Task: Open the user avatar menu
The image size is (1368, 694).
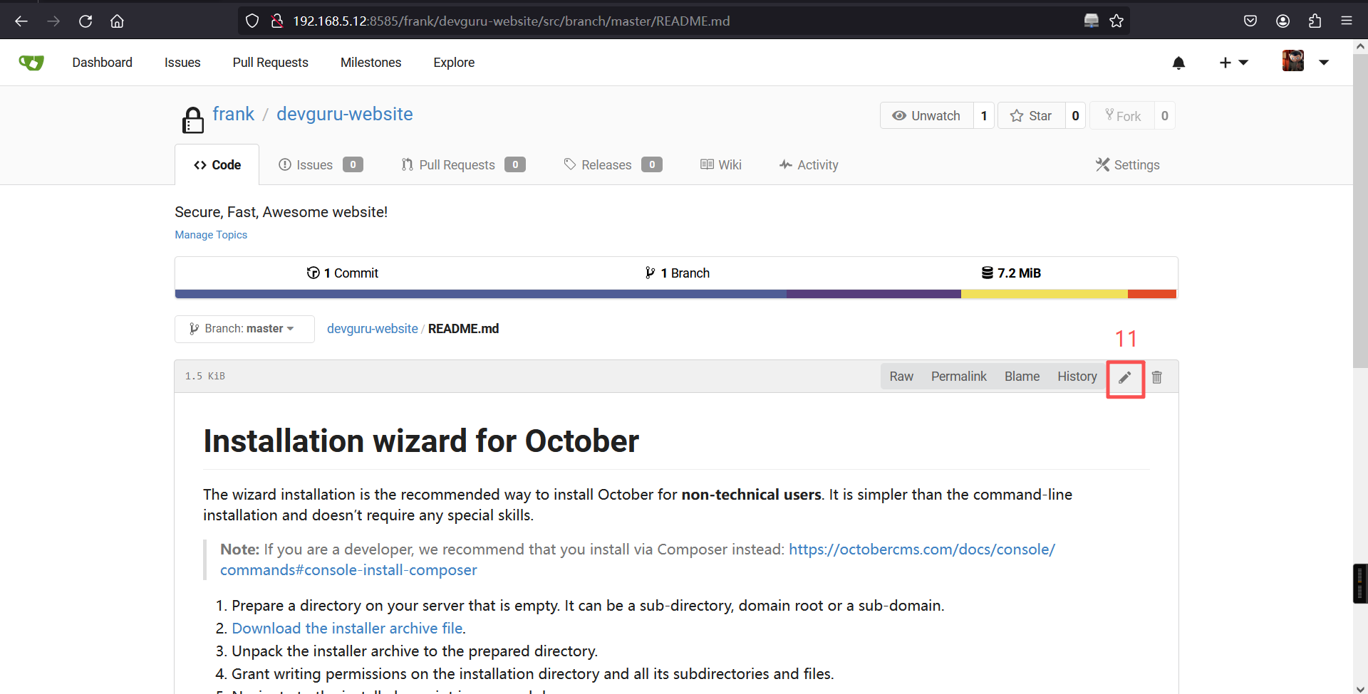Action: click(x=1305, y=62)
